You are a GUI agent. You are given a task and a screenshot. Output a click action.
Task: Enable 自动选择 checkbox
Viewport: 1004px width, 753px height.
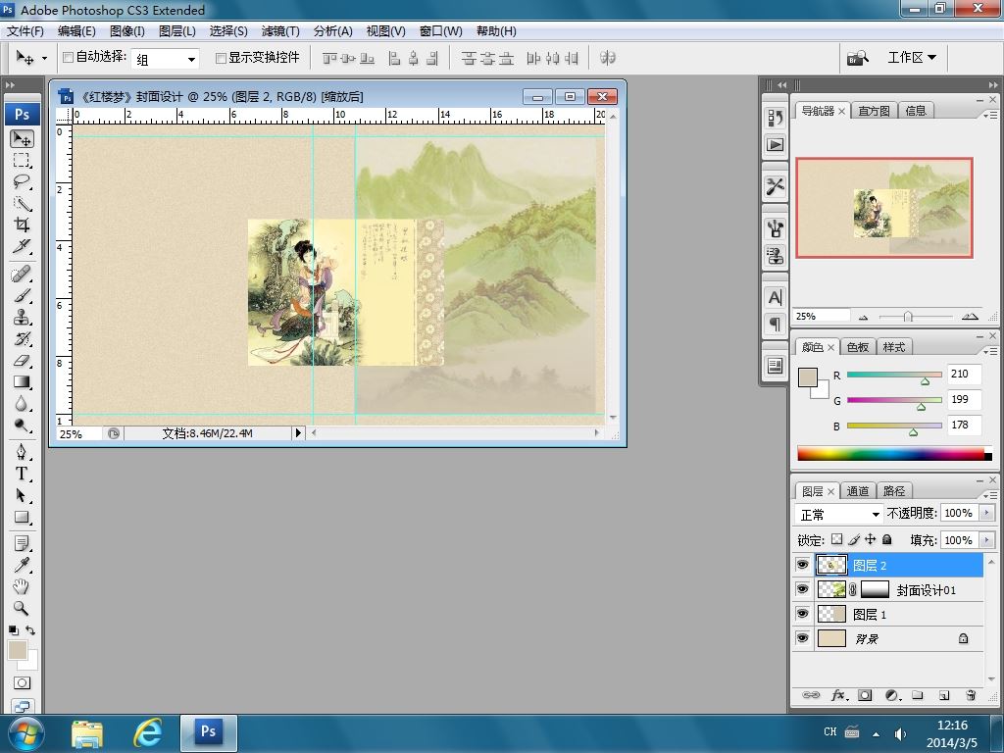[68, 58]
